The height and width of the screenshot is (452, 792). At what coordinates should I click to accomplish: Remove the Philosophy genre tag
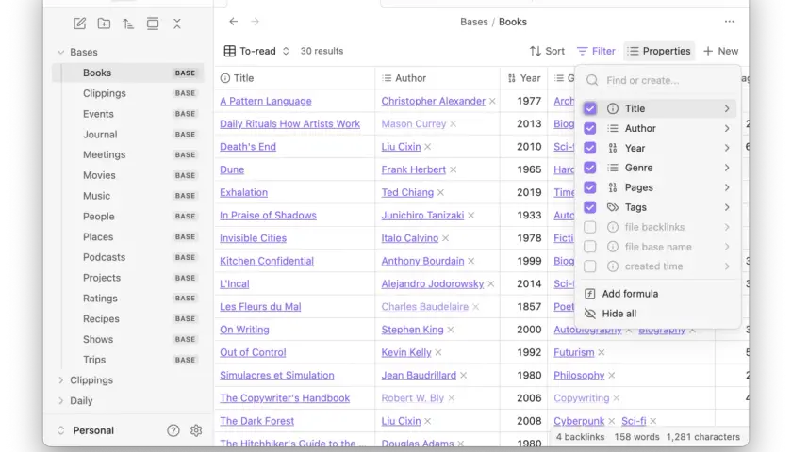click(612, 376)
